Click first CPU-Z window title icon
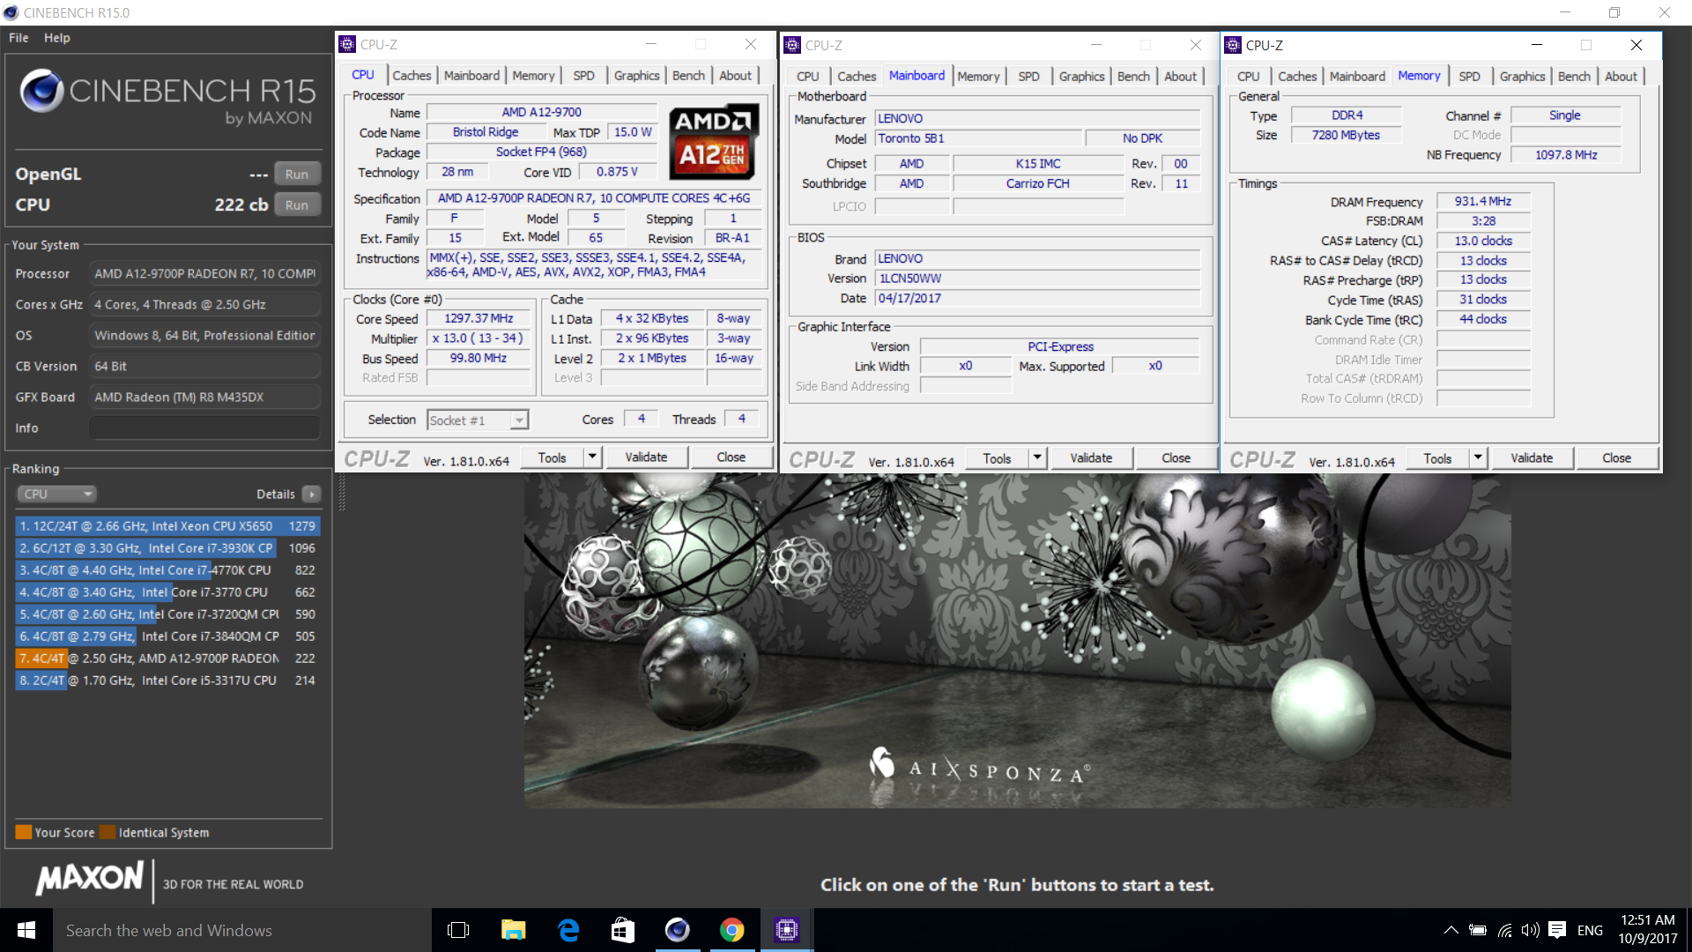This screenshot has width=1692, height=952. point(347,44)
